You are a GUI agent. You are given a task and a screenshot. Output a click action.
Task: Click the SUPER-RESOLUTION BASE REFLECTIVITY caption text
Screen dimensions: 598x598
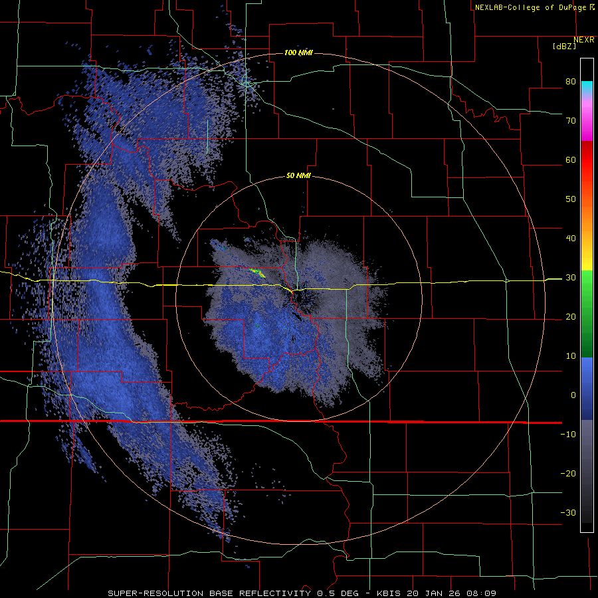209,593
